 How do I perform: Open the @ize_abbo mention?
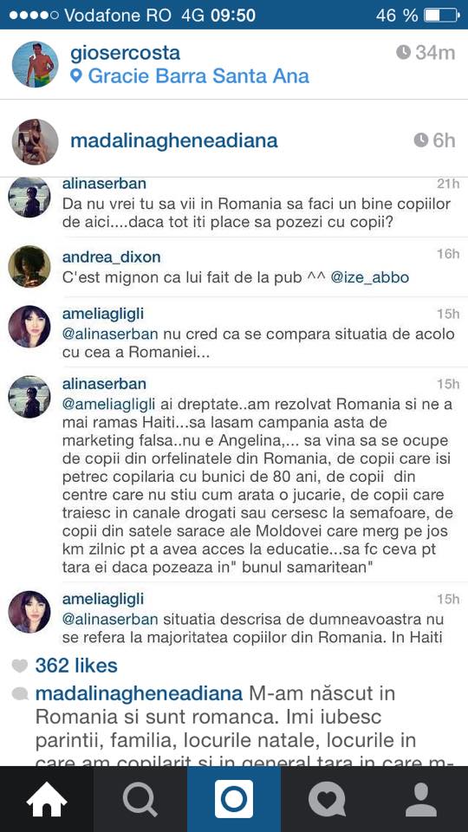pos(370,277)
